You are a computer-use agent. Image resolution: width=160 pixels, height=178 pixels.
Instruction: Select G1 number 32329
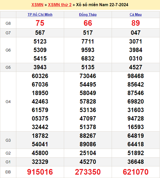(40, 162)
